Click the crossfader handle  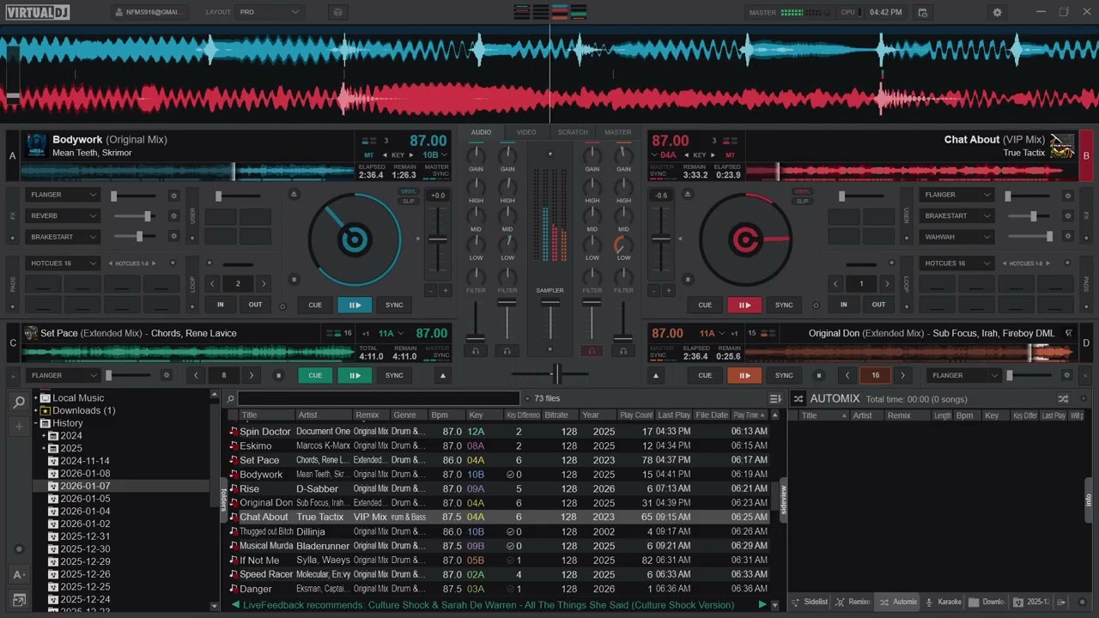556,373
